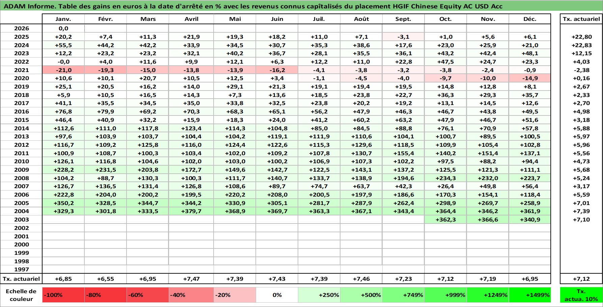Click the Echelle de couleur label
The image size is (603, 307).
(21, 295)
